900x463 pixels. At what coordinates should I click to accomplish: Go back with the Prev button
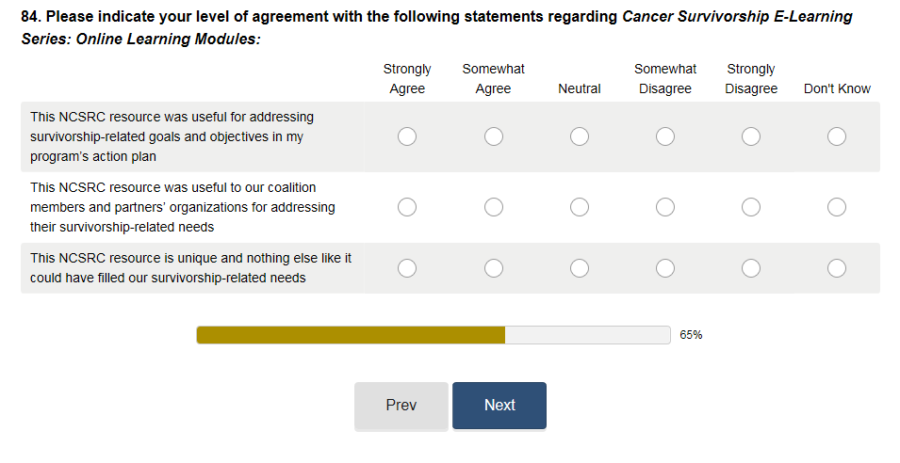point(401,406)
